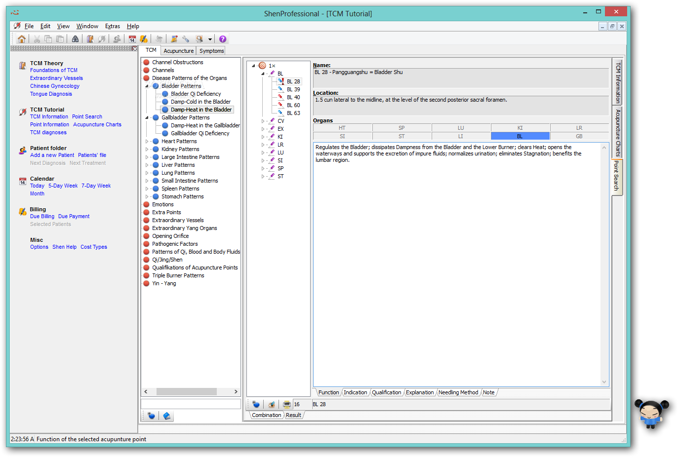Viewport: 679px width, 457px height.
Task: Click the Add a new Patient link
Action: [52, 155]
